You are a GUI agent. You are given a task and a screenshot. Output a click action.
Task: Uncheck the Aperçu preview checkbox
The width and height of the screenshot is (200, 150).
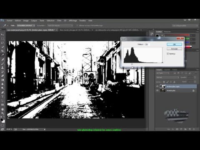(x=167, y=54)
